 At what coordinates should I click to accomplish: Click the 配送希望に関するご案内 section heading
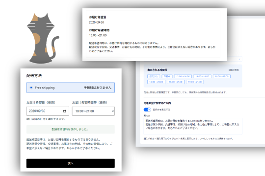[x=157, y=103]
